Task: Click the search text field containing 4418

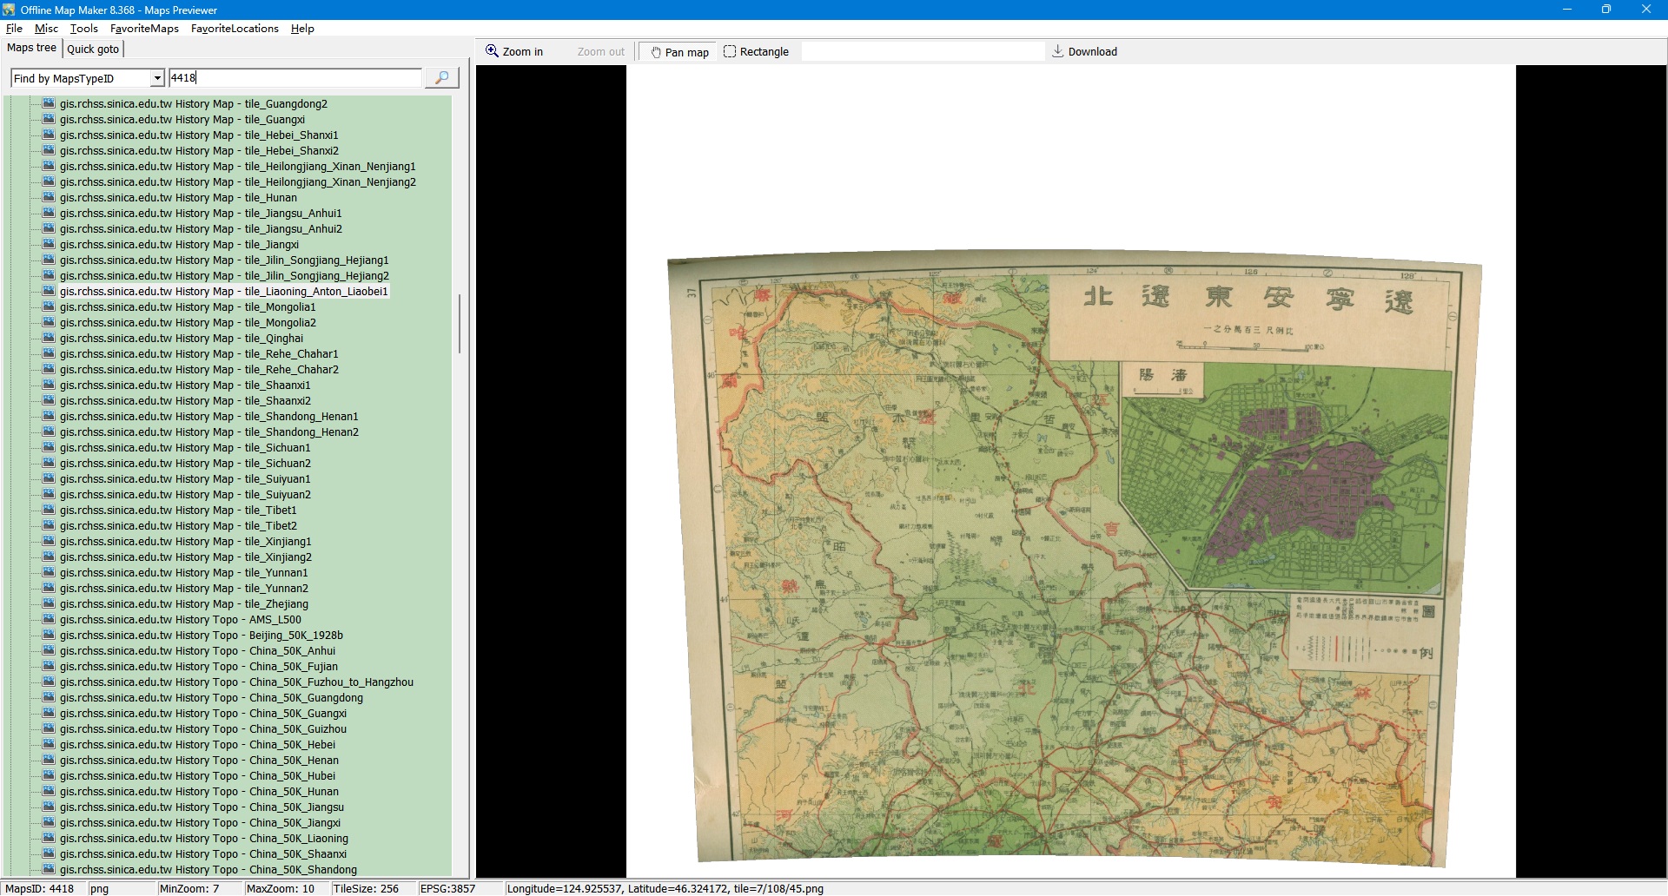Action: [295, 78]
